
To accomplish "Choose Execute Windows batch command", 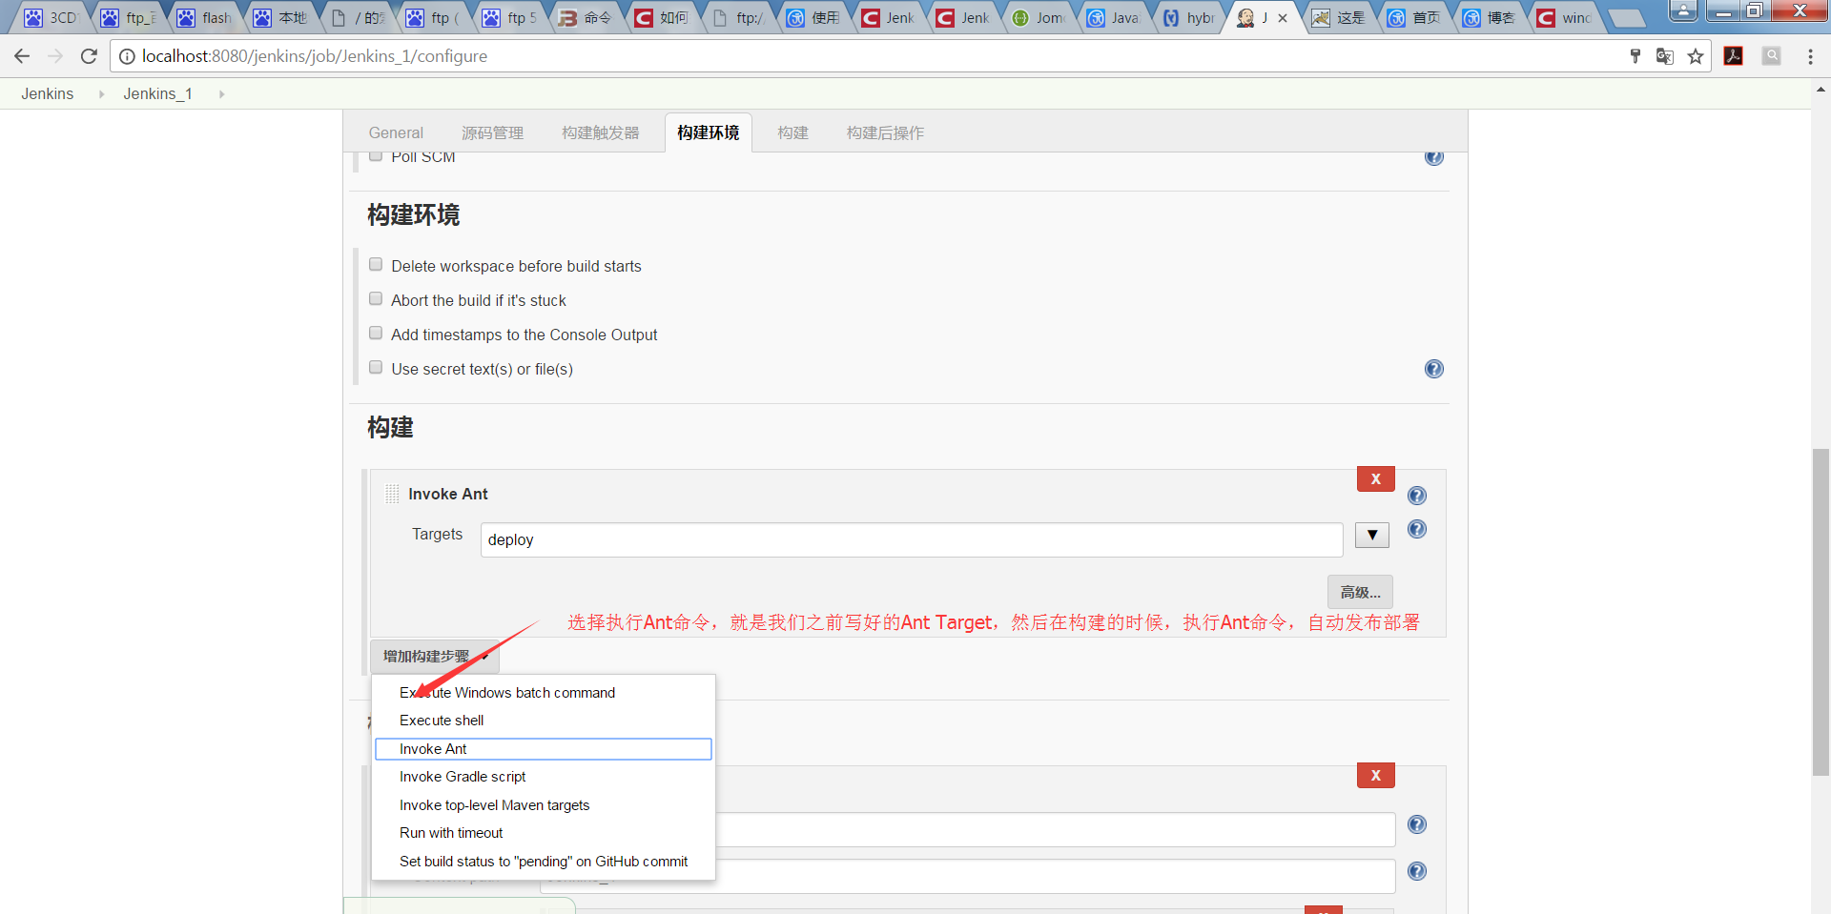I will point(544,693).
